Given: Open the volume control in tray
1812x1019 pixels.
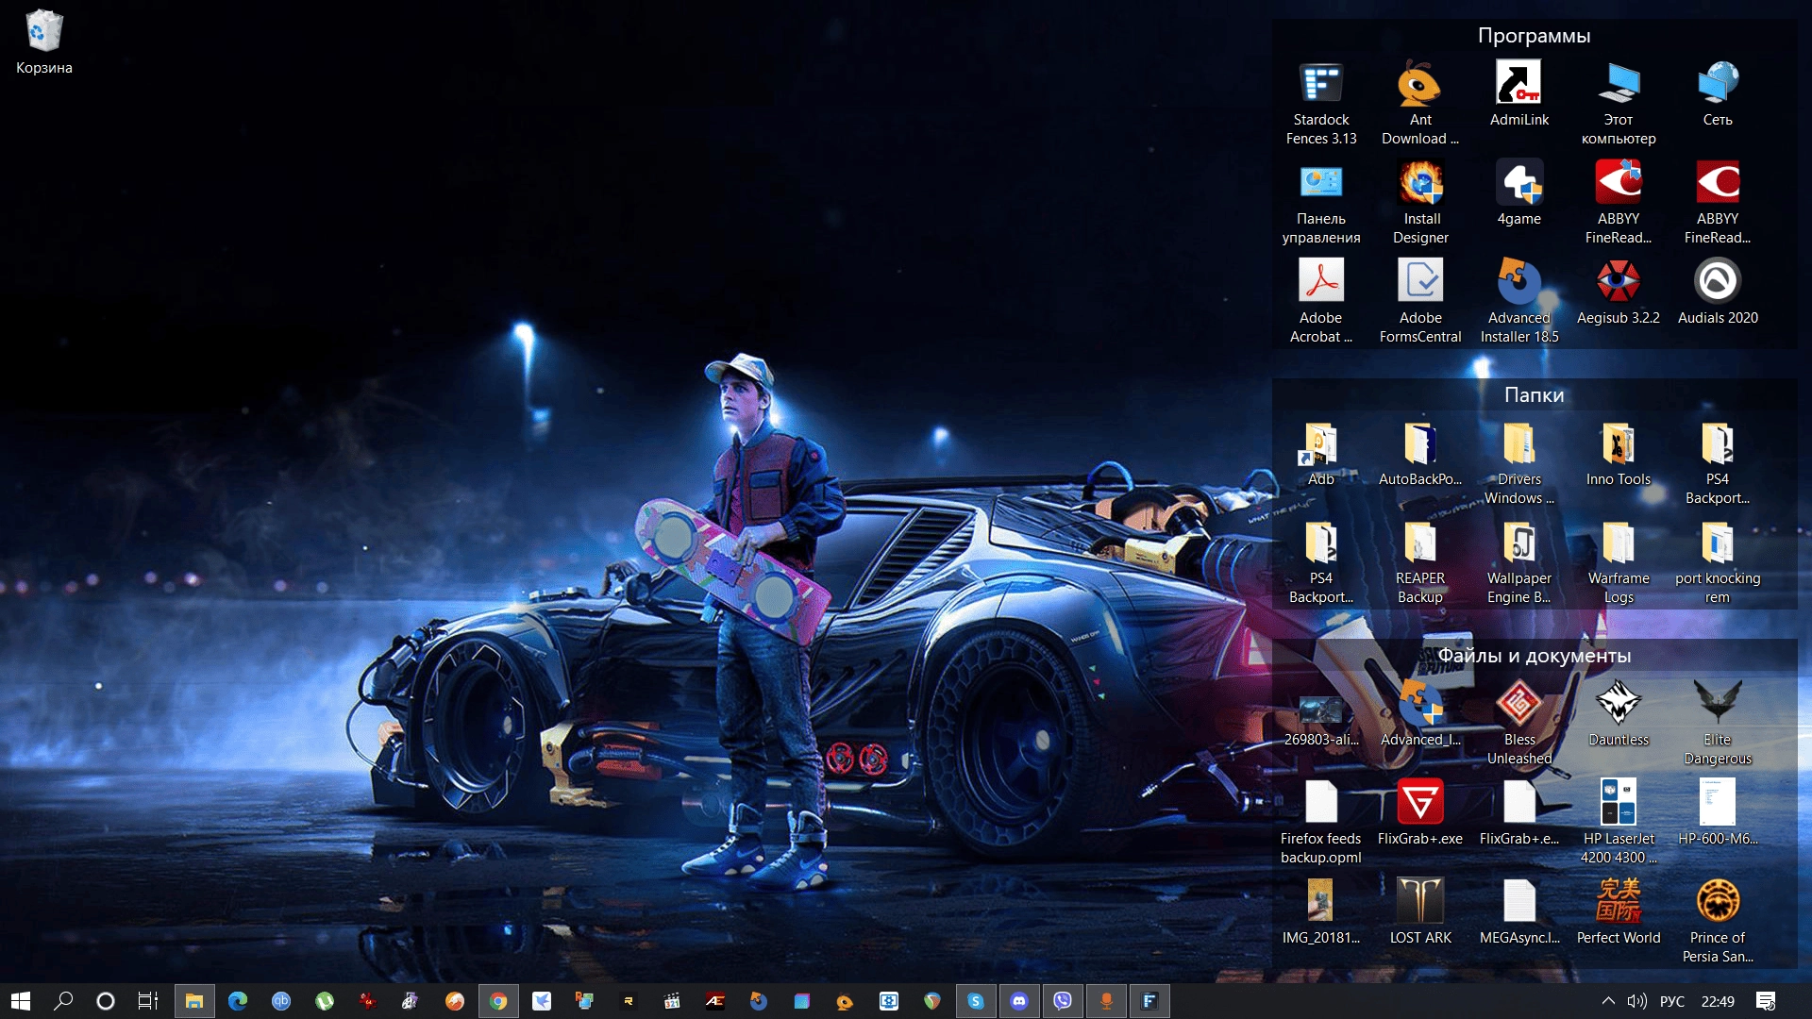Looking at the screenshot, I should (x=1637, y=1001).
